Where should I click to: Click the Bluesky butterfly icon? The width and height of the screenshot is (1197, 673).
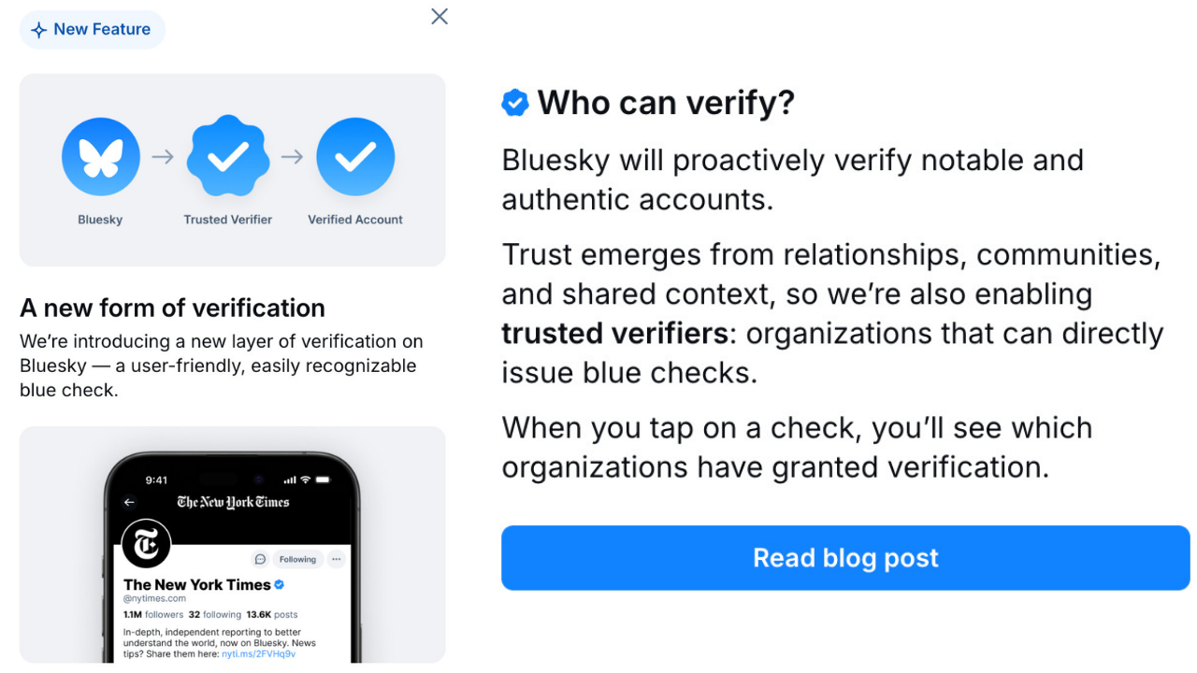click(x=100, y=156)
